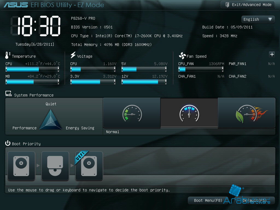This screenshot has width=280, height=210.
Task: Click the date Tuesday[6/28/2011]
Action: click(x=35, y=44)
